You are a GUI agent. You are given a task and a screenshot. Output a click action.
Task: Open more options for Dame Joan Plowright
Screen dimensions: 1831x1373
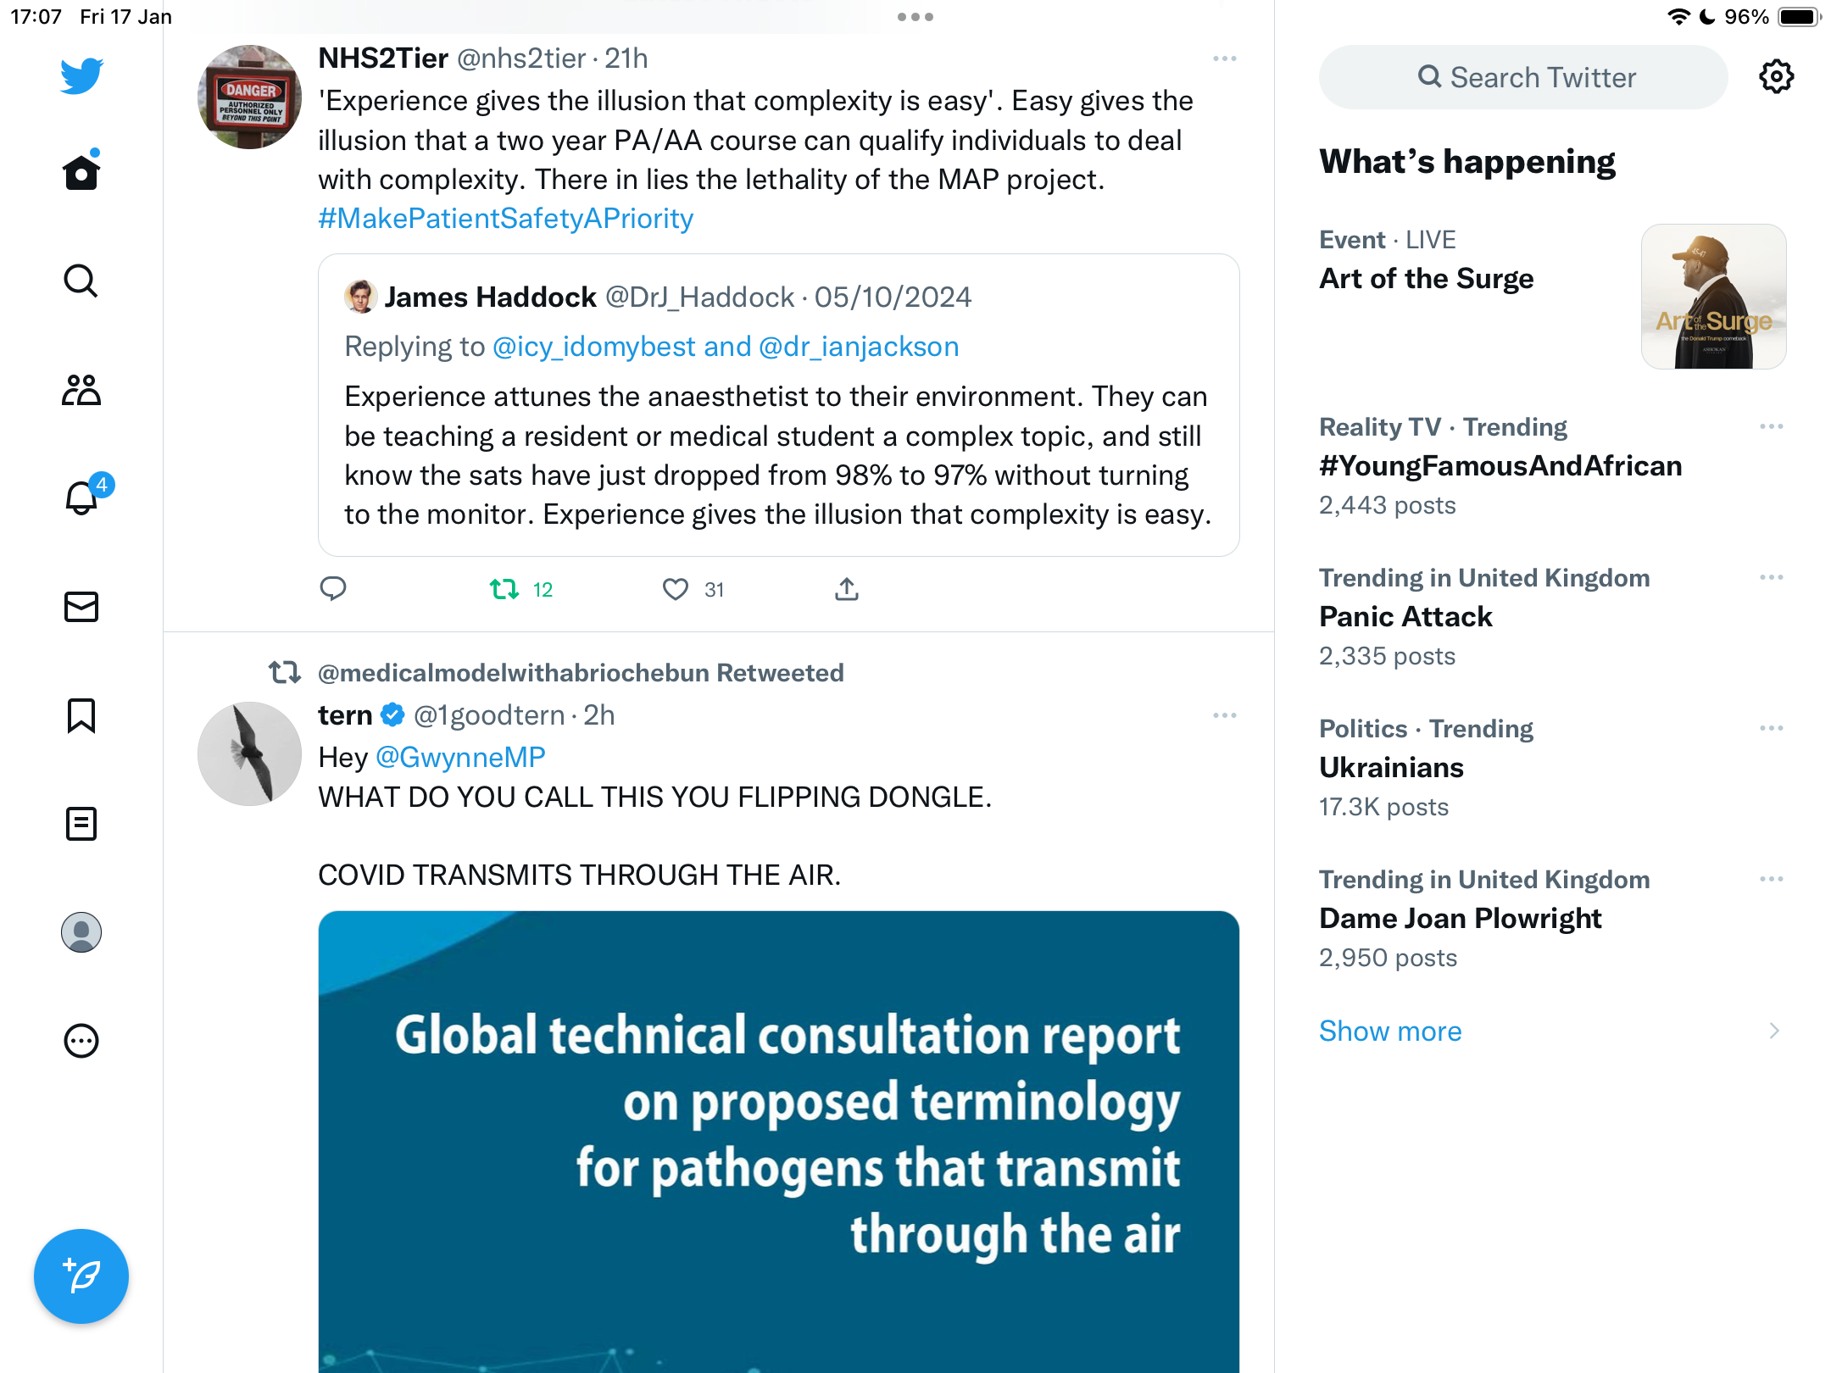[1771, 879]
